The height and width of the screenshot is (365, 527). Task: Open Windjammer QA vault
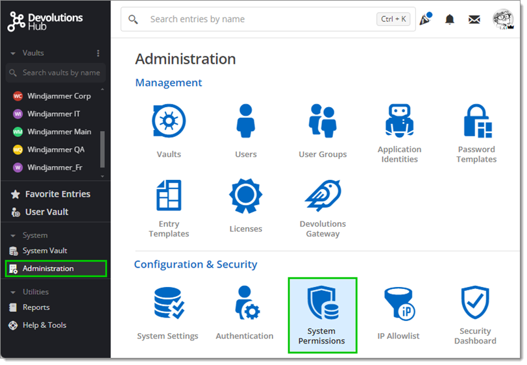click(49, 149)
